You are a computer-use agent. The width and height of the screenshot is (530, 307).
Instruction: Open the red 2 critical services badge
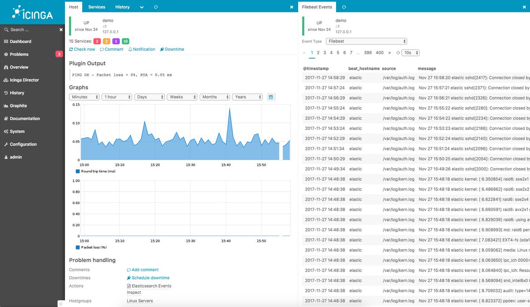[97, 41]
